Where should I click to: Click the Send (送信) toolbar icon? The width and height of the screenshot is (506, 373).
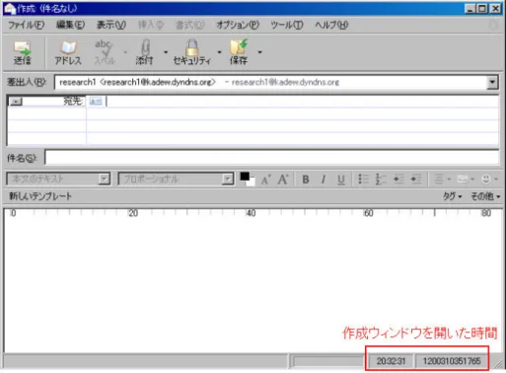[x=23, y=52]
